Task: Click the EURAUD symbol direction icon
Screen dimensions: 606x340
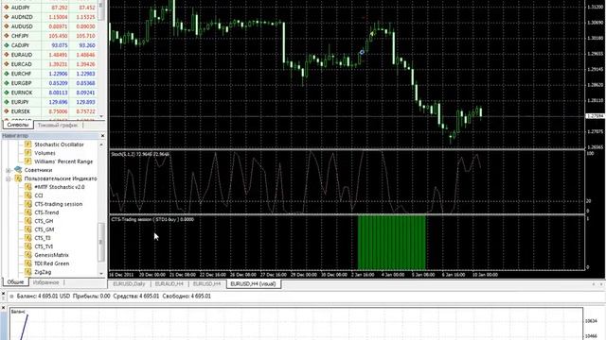Action: coord(6,55)
